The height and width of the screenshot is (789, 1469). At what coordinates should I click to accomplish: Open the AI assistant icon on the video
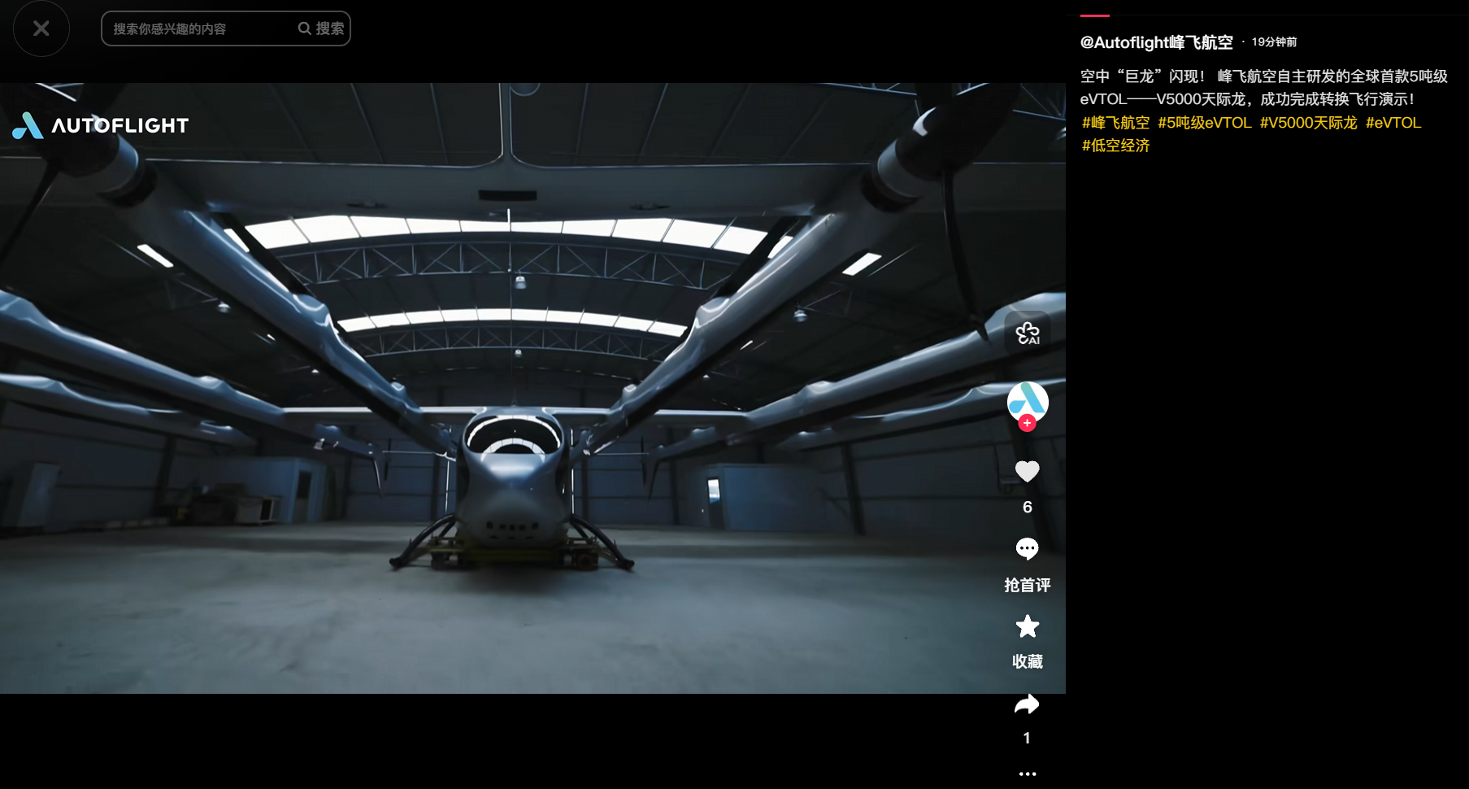click(x=1028, y=333)
